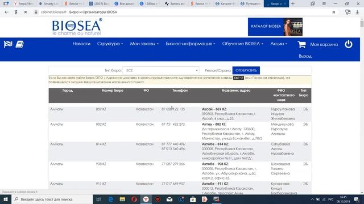This screenshot has width=364, height=204.
Task: Open the catalog book icon in navbar
Action: 20,44
